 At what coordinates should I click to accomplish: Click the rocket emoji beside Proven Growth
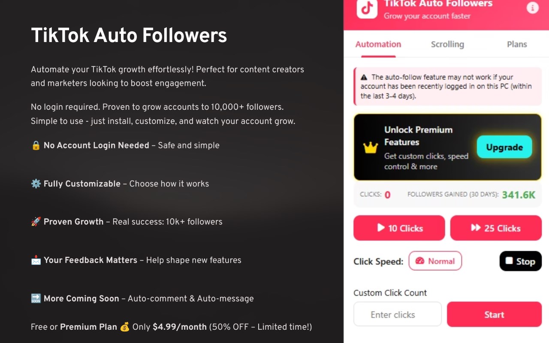(36, 222)
